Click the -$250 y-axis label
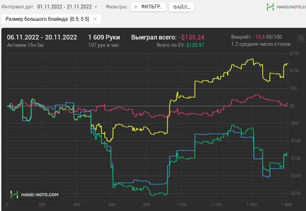306x211 pixels. pos(295,193)
